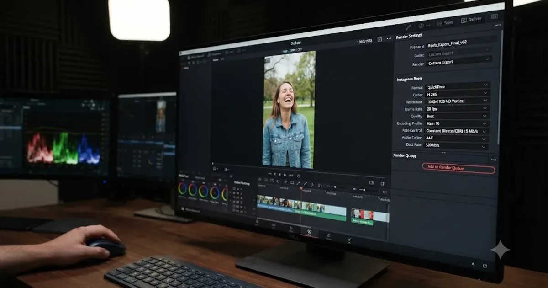The image size is (548, 288).
Task: Select the separate red-toned clip at the timeline's right
Action: [362, 214]
